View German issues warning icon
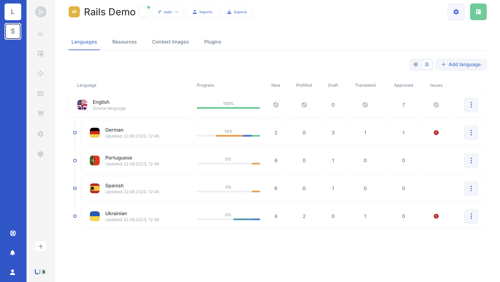The width and height of the screenshot is (500, 282). (x=436, y=133)
